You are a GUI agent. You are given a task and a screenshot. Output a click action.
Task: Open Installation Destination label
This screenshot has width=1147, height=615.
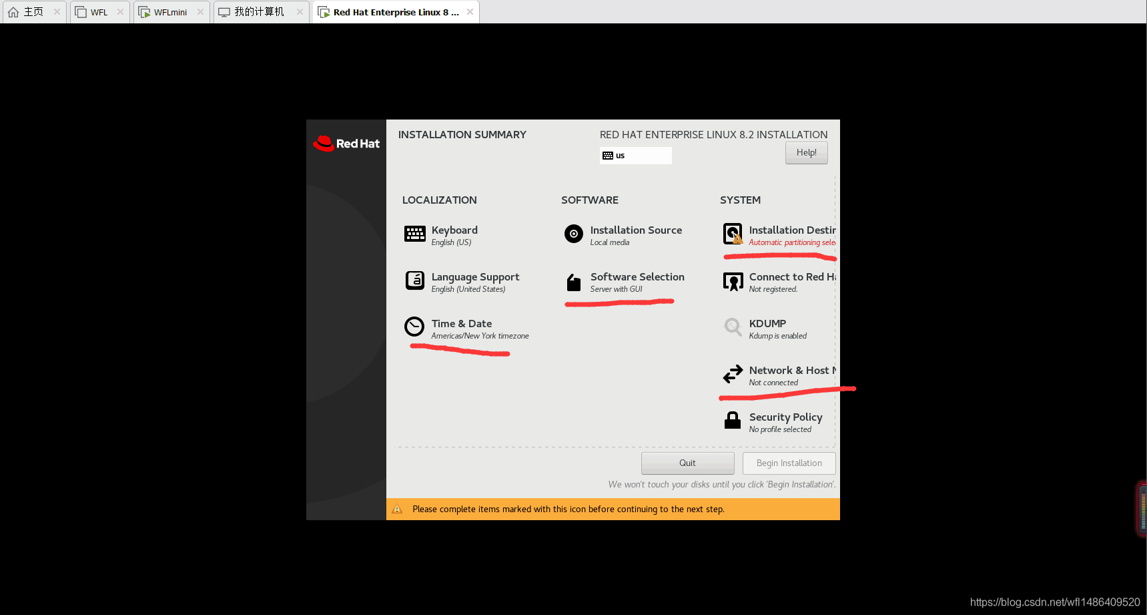tap(792, 230)
